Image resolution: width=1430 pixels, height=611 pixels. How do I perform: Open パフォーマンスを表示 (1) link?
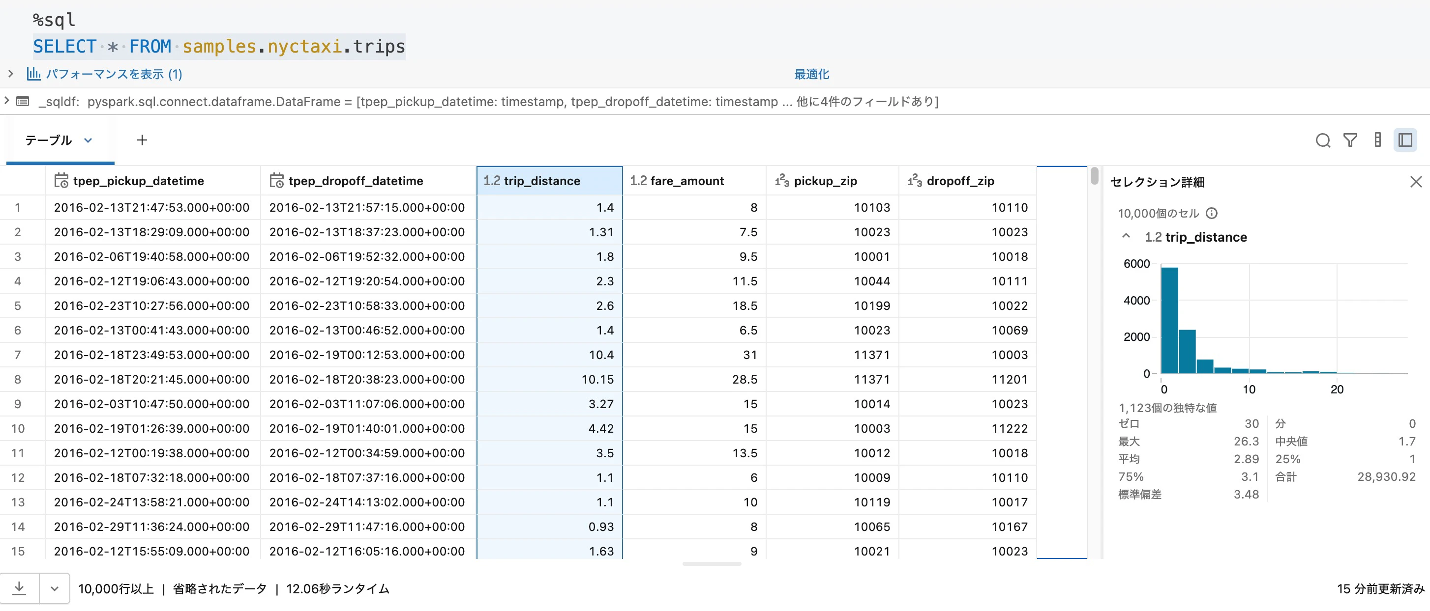114,74
